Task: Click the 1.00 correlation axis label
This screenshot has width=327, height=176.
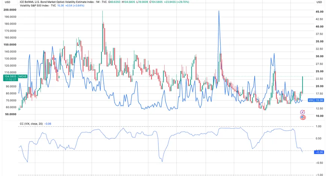Action: (318, 126)
